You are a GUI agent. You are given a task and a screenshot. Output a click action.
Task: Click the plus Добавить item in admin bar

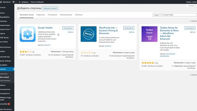(x=24, y=2)
